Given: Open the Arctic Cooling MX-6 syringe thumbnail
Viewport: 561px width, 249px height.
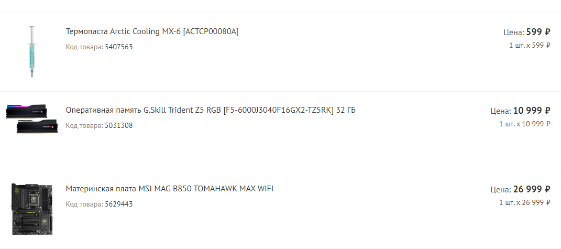Looking at the screenshot, I should coord(32,52).
